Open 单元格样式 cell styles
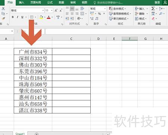The height and width of the screenshot is (135, 168). [x=119, y=19]
